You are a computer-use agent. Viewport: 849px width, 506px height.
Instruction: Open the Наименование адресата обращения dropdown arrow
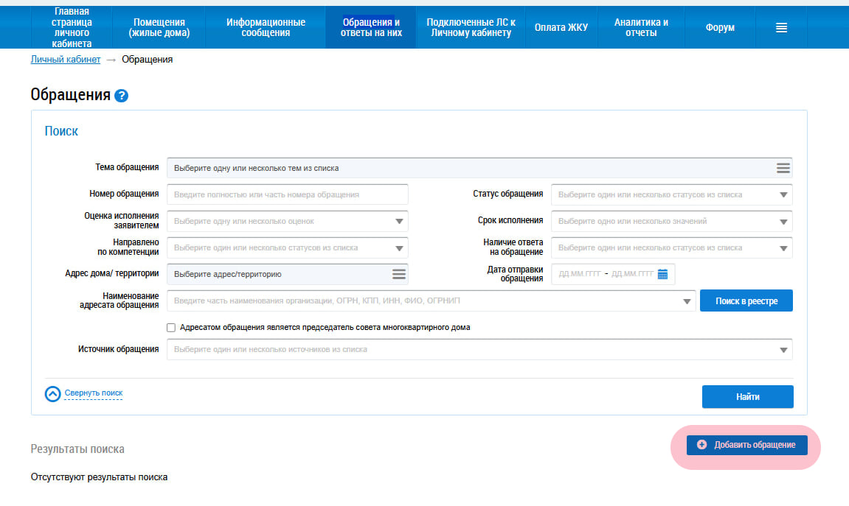(x=687, y=301)
